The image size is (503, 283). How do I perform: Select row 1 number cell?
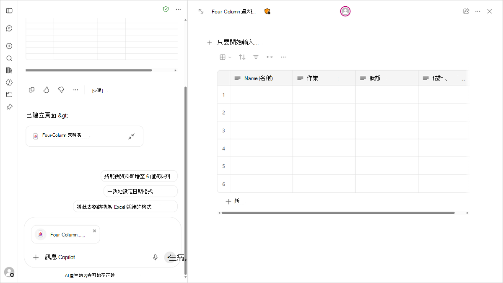point(223,95)
